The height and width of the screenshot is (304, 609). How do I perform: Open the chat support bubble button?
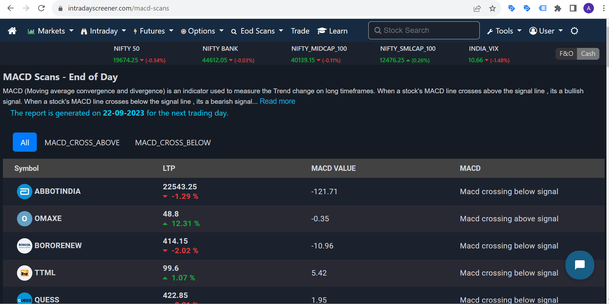pos(580,265)
